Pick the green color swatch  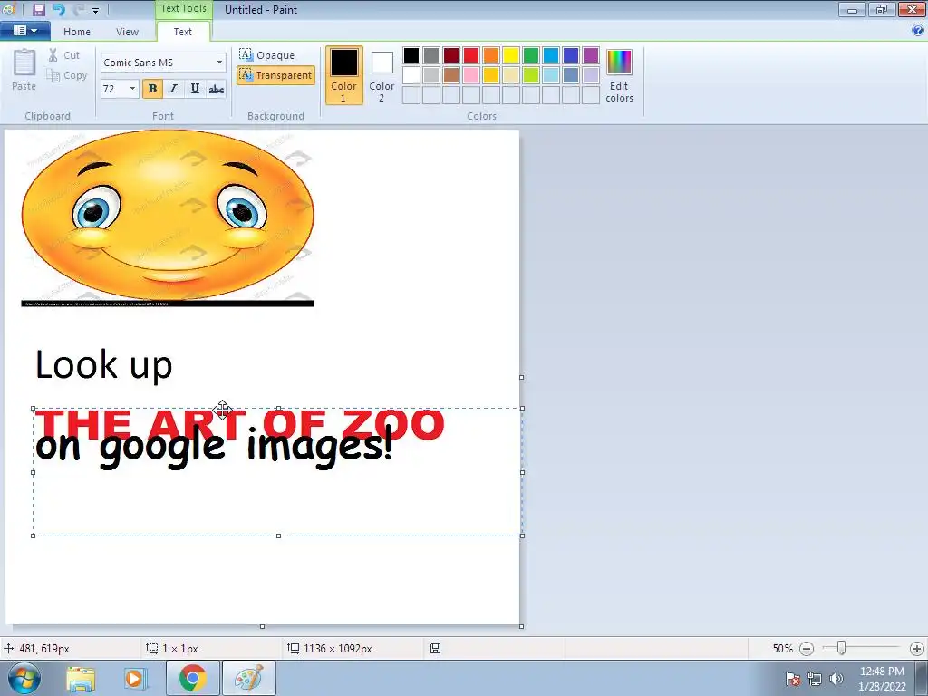click(531, 55)
